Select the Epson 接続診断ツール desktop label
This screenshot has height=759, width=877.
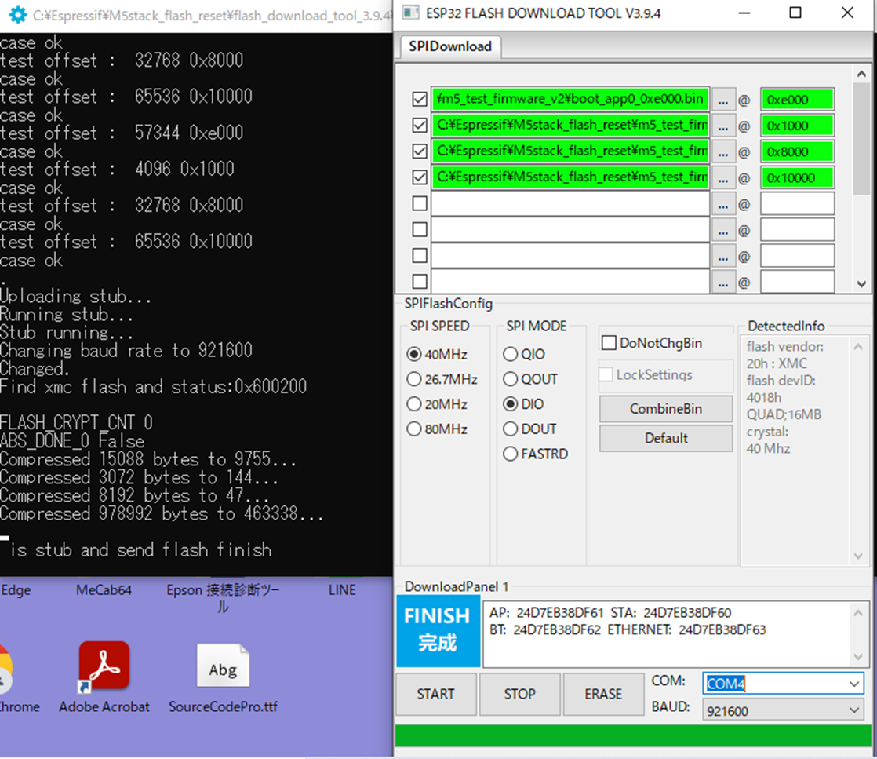[x=223, y=598]
